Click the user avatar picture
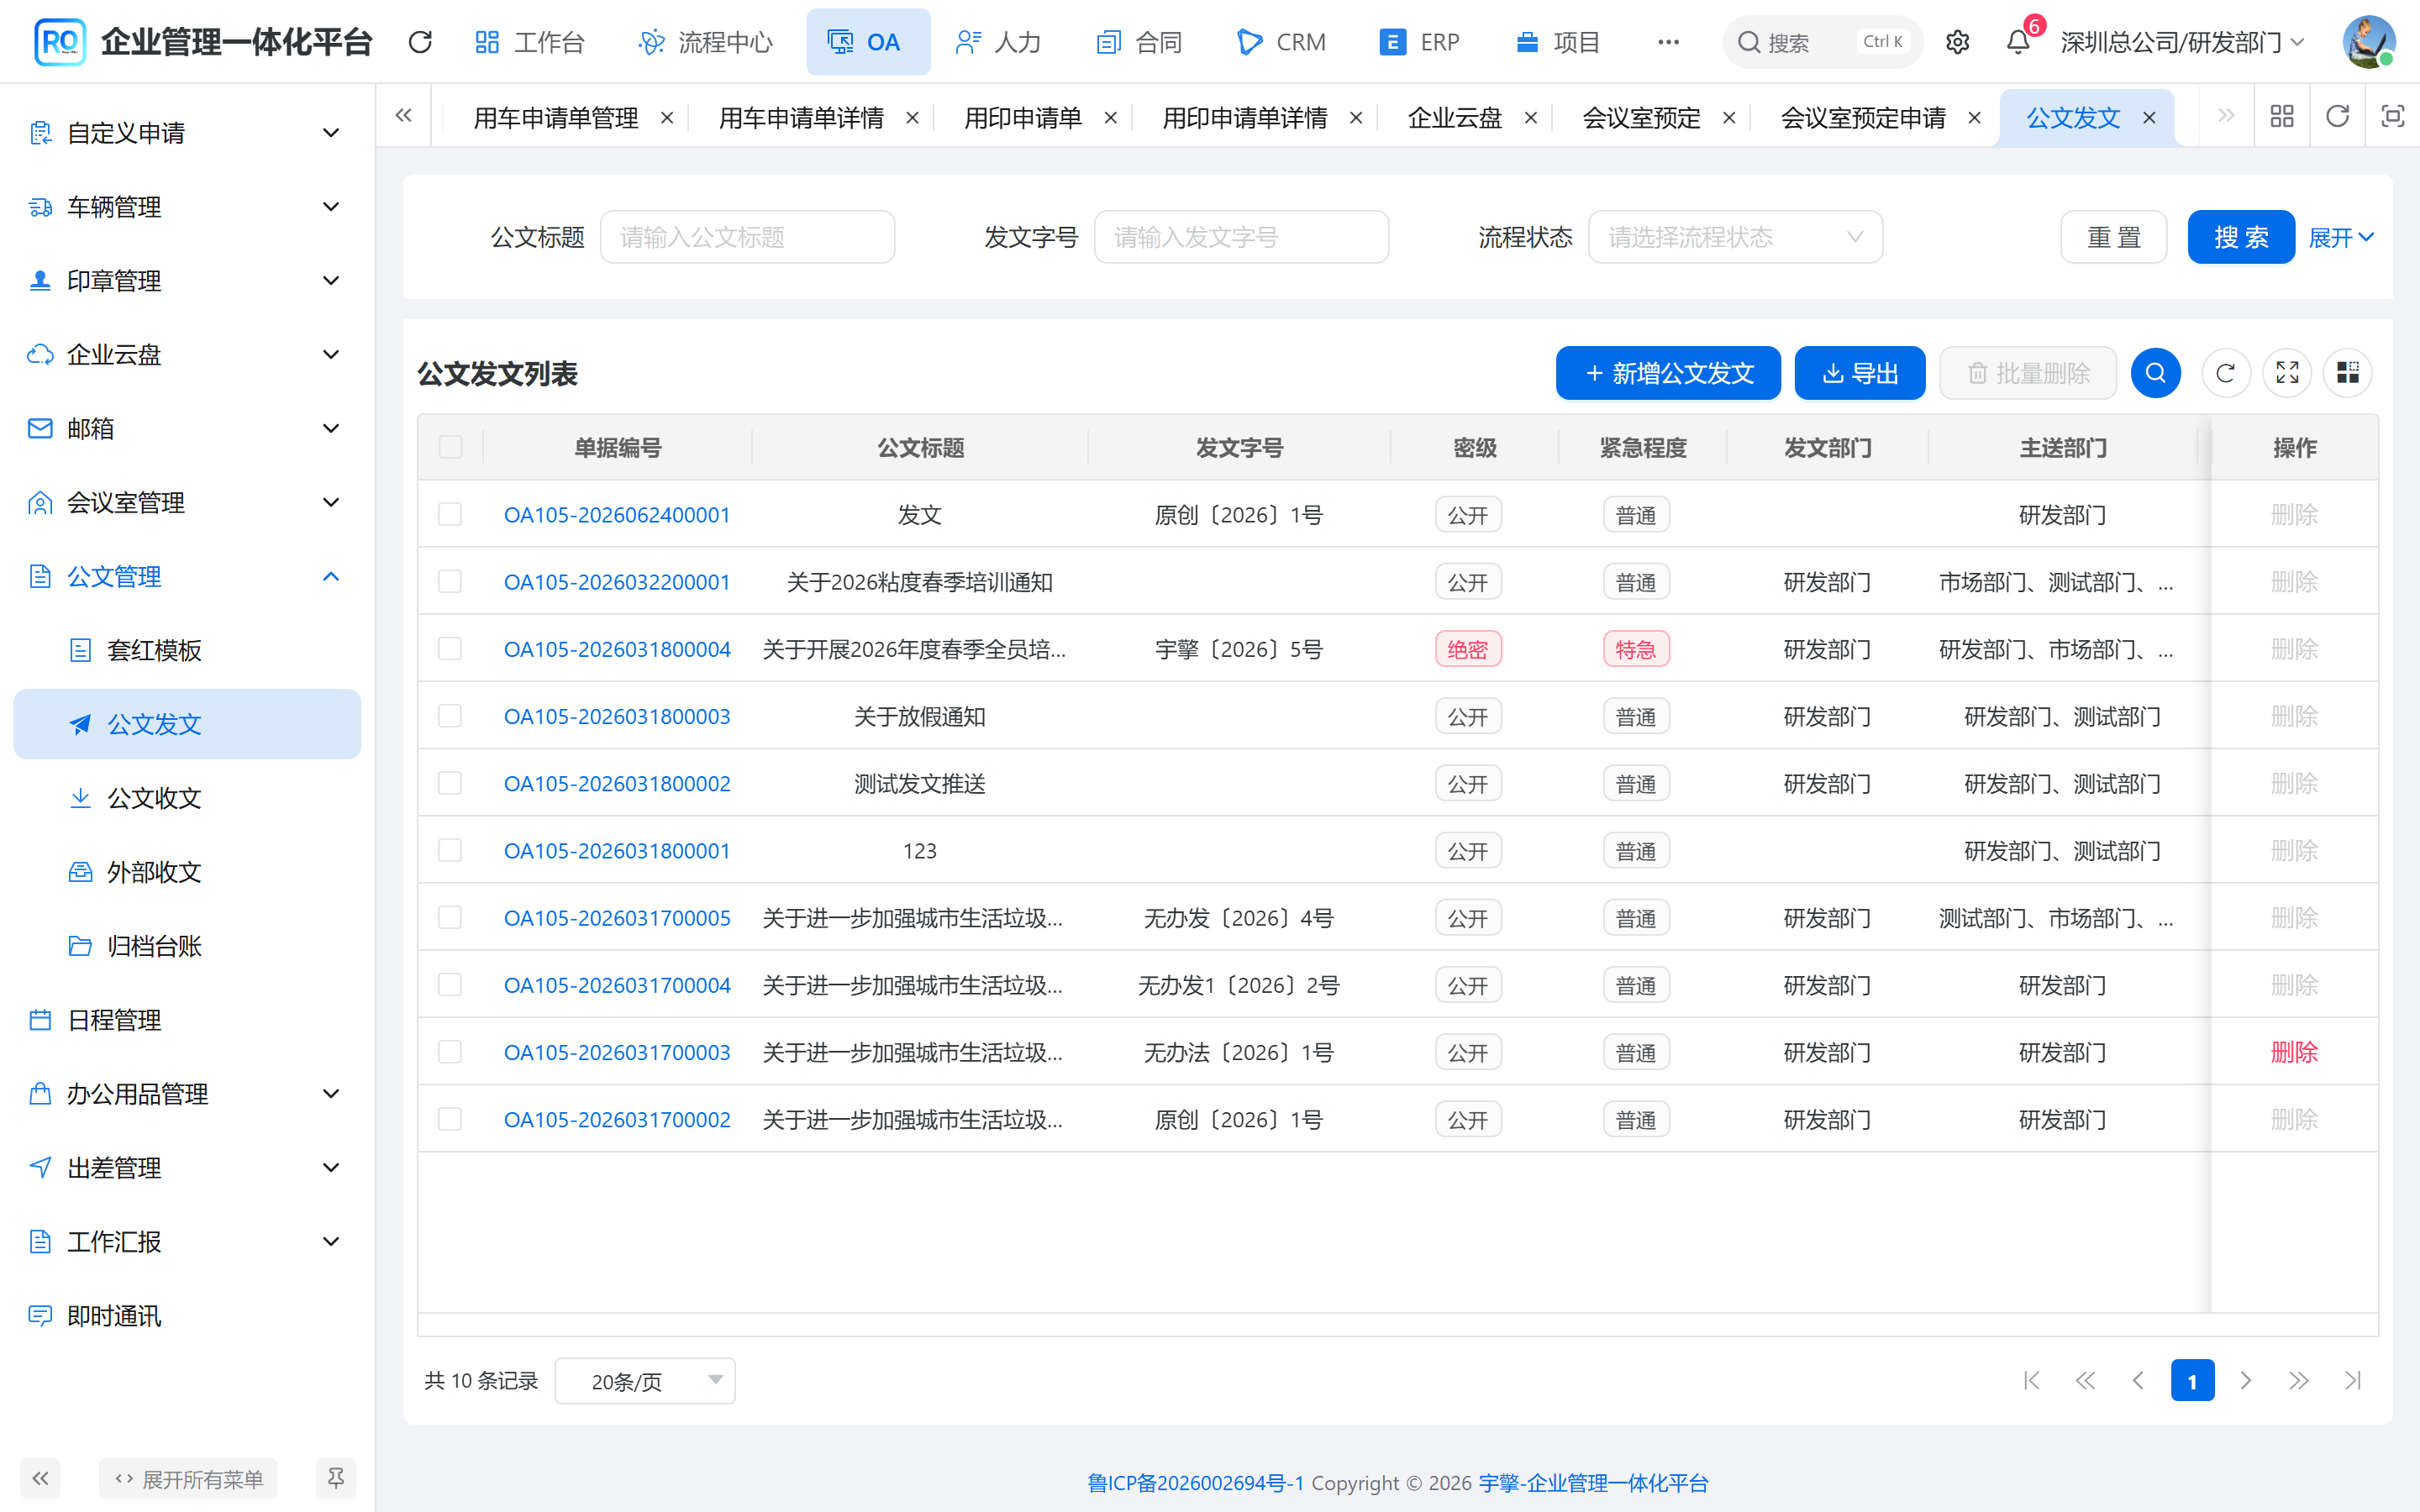 click(x=2368, y=42)
